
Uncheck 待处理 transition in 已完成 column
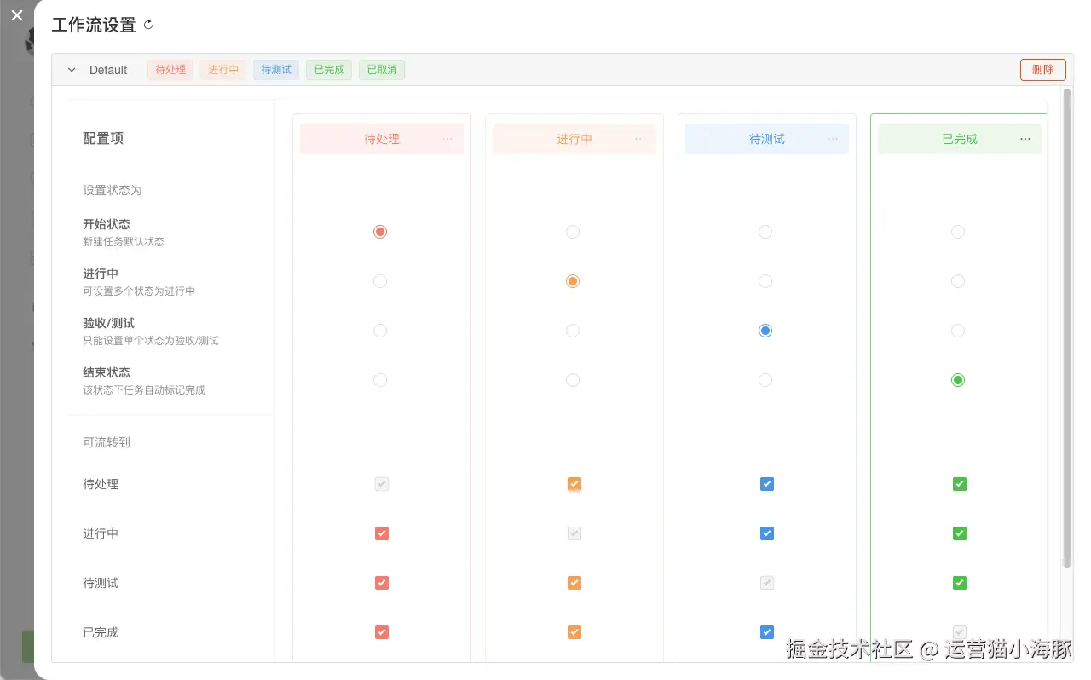pyautogui.click(x=960, y=484)
